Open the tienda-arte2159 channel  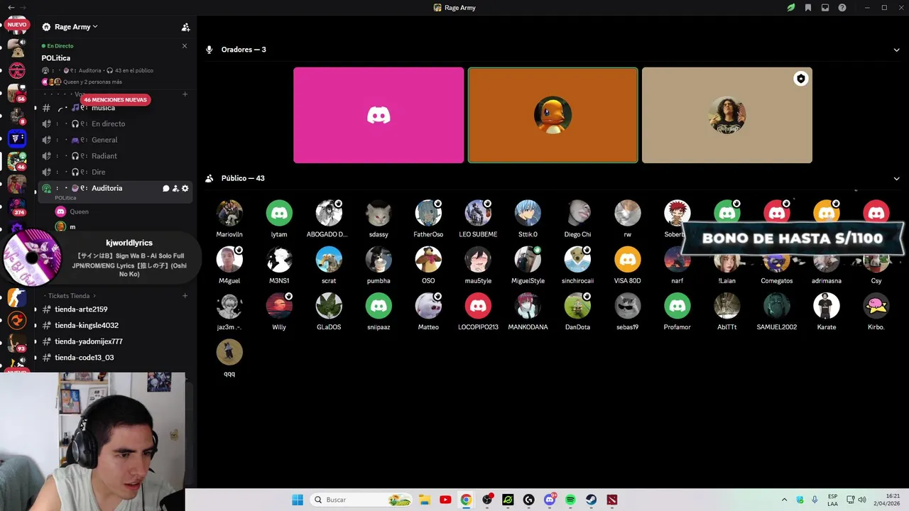click(x=116, y=309)
